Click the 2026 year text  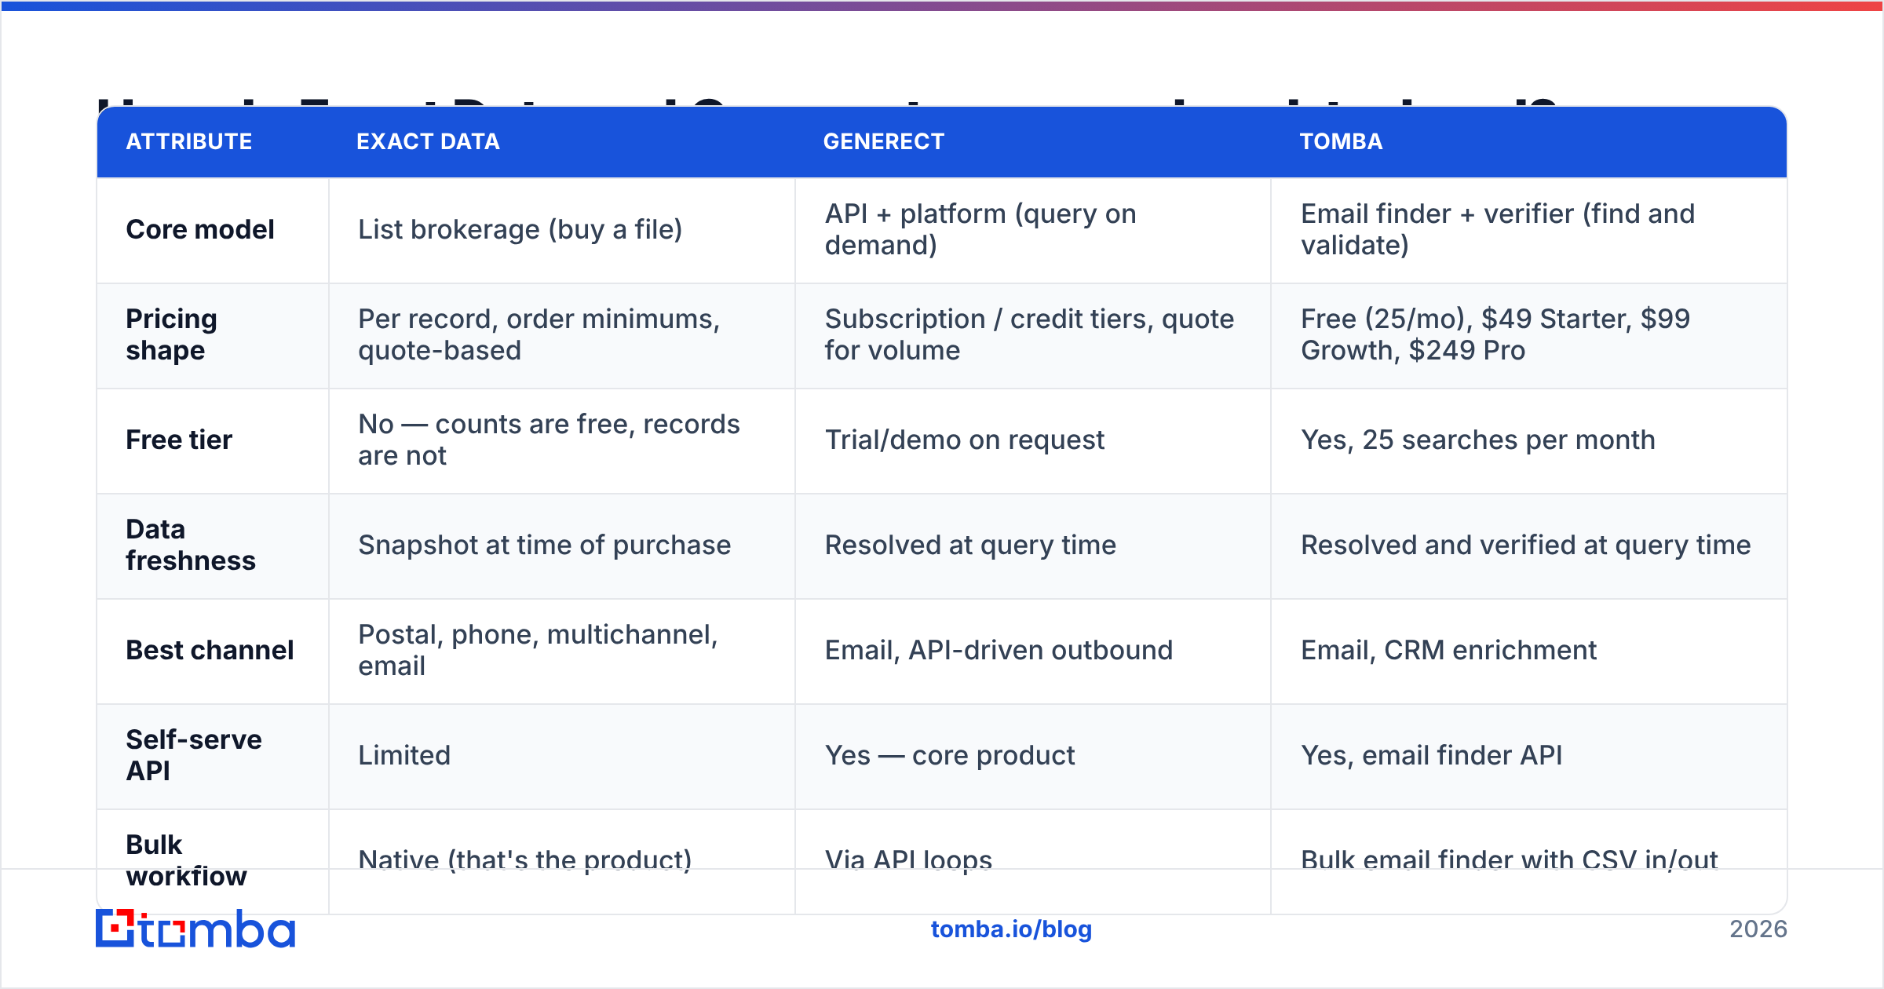coord(1758,929)
